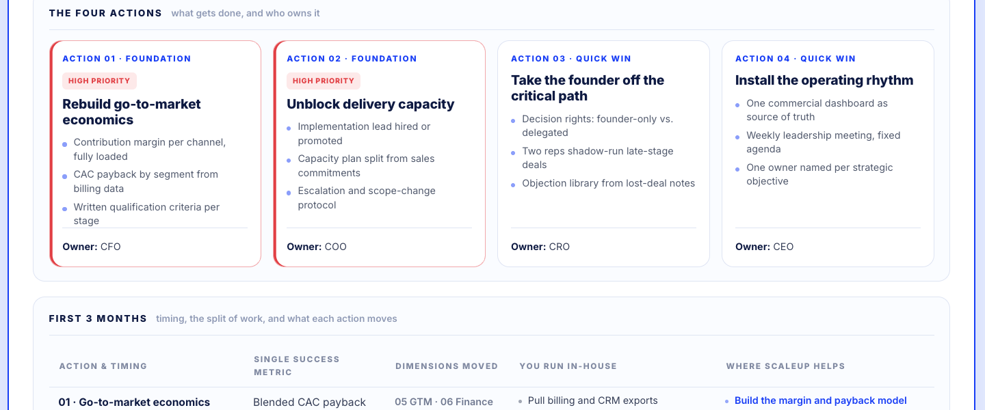Click the Owner: CEO footer
Viewport: 985px width, 410px height.
pos(765,247)
